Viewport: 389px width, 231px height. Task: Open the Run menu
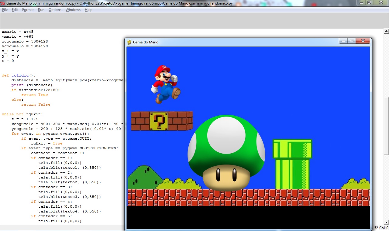click(41, 10)
